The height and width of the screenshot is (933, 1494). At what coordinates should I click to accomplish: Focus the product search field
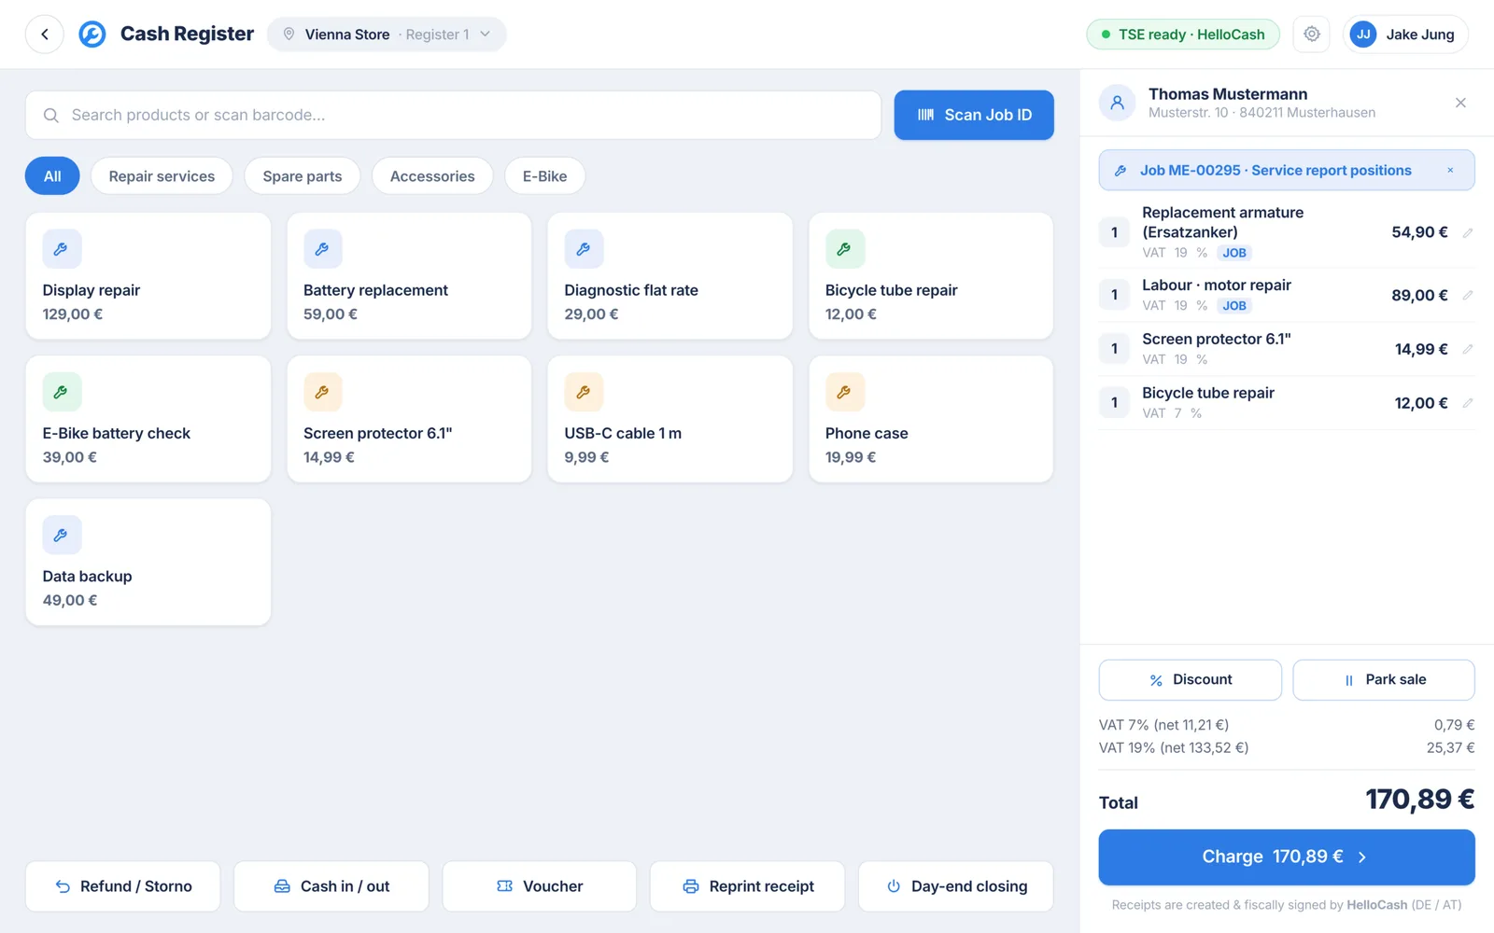pyautogui.click(x=453, y=115)
